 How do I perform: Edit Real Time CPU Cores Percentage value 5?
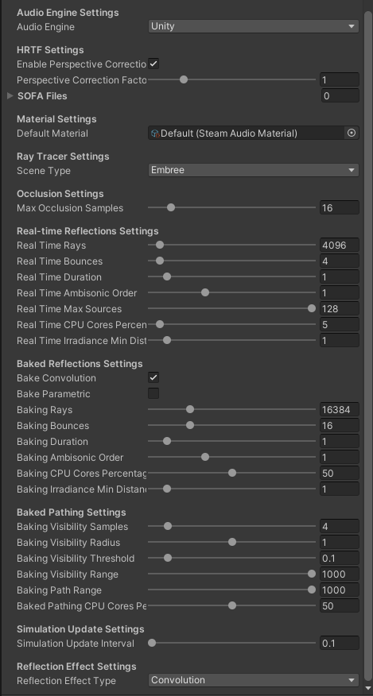pyautogui.click(x=340, y=324)
